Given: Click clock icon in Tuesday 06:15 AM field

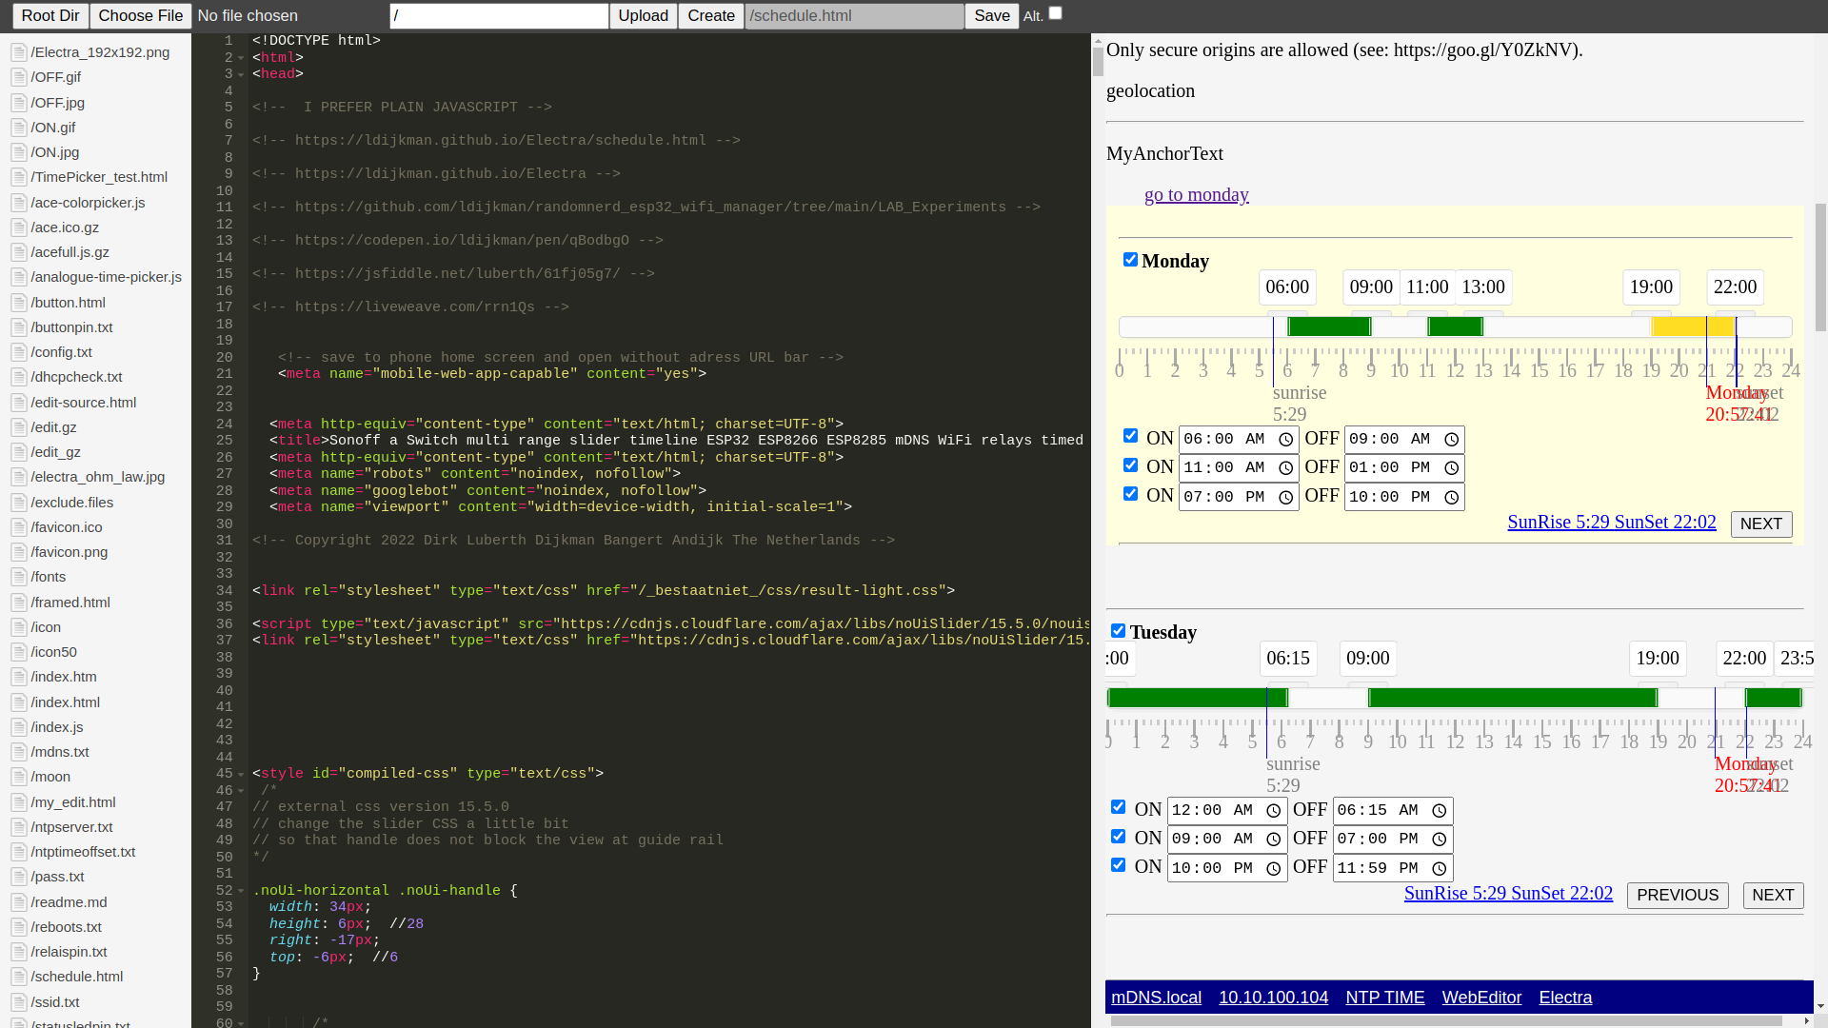Looking at the screenshot, I should [1440, 811].
